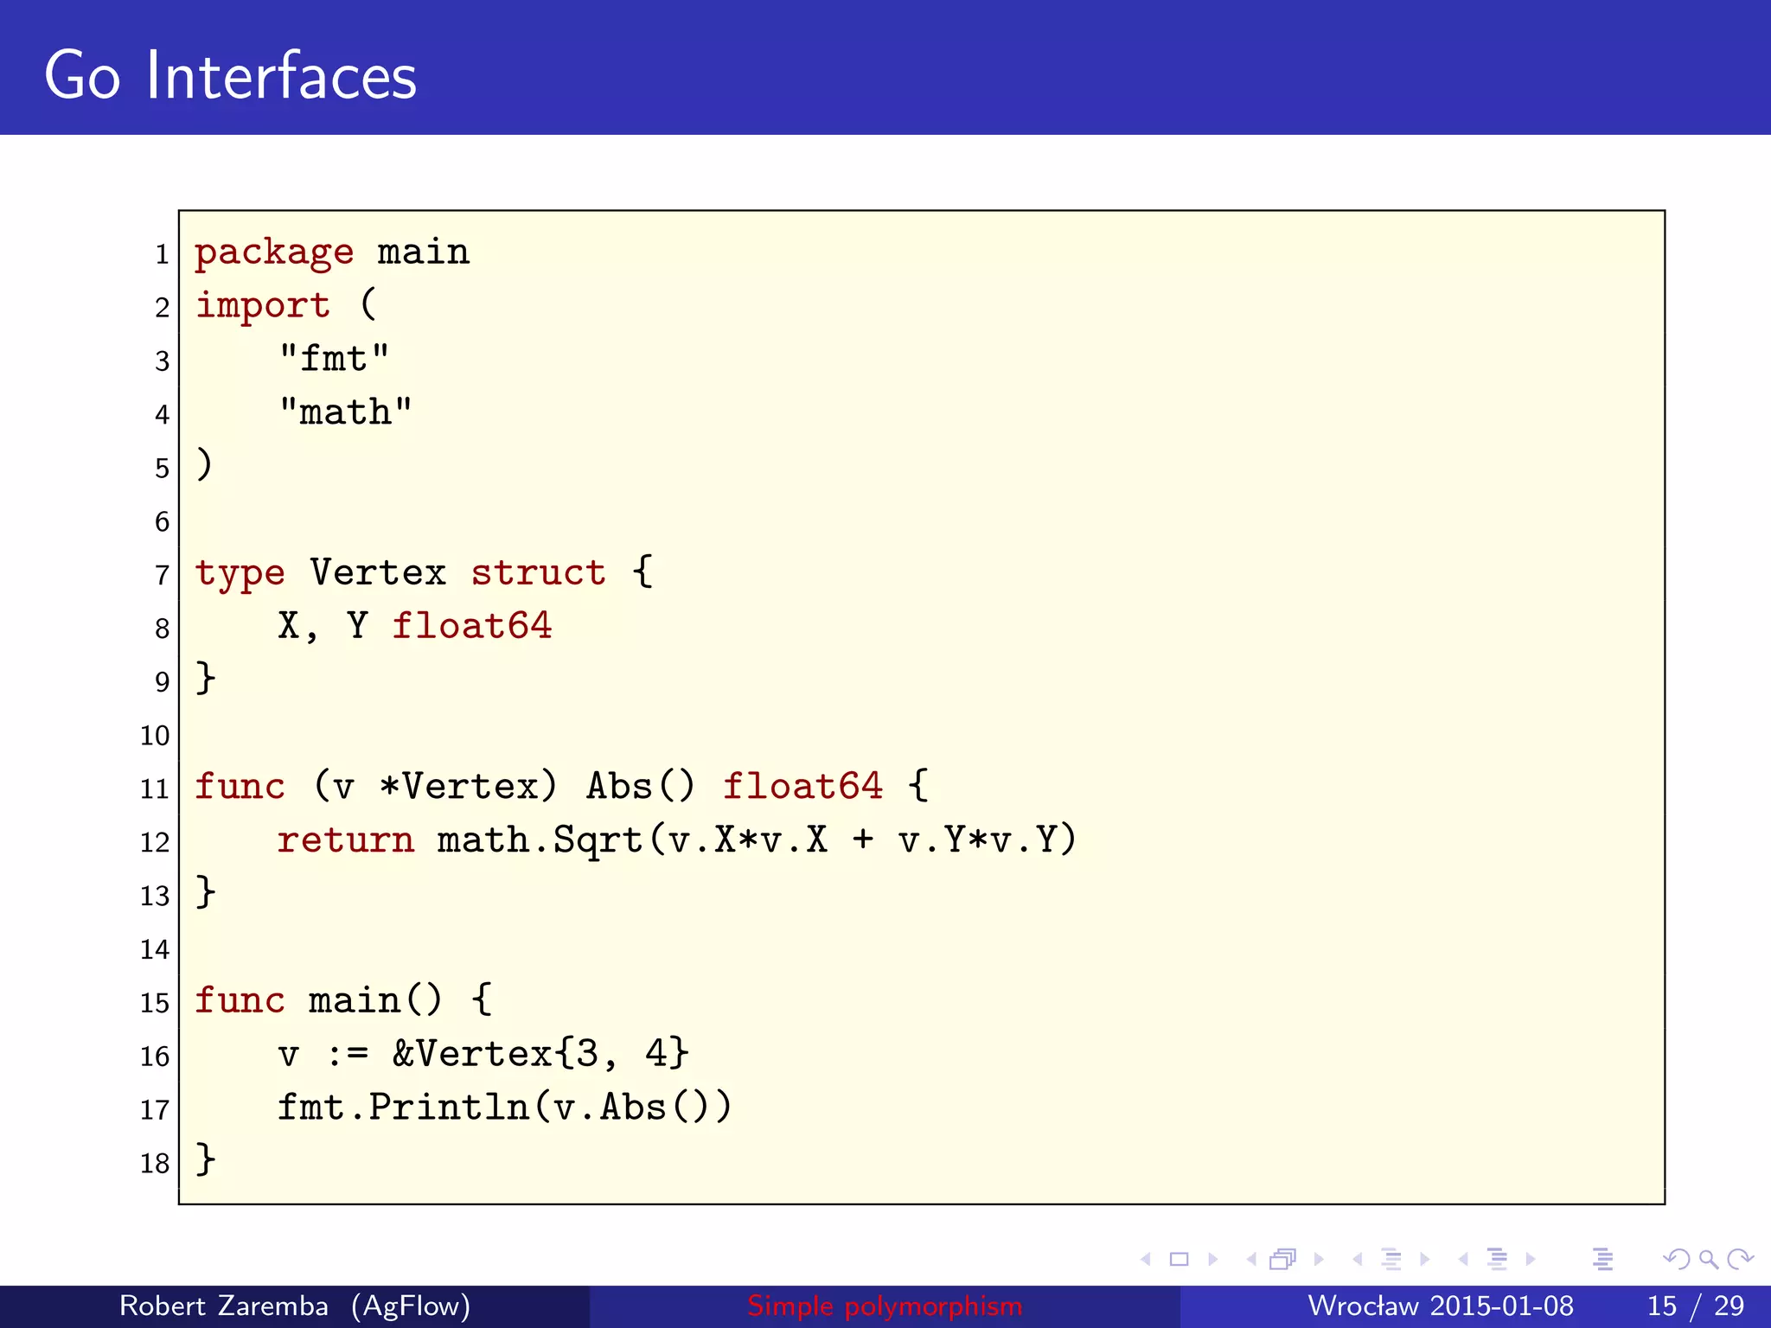1771x1328 pixels.
Task: Jump to next subsection arrow
Action: pos(1425,1260)
